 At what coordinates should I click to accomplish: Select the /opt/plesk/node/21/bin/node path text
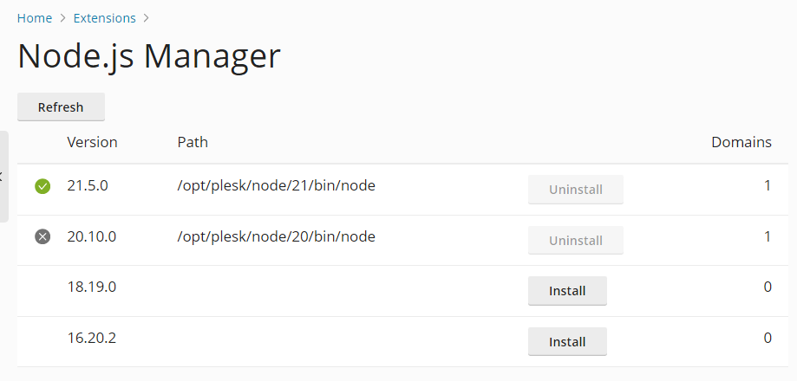(276, 185)
